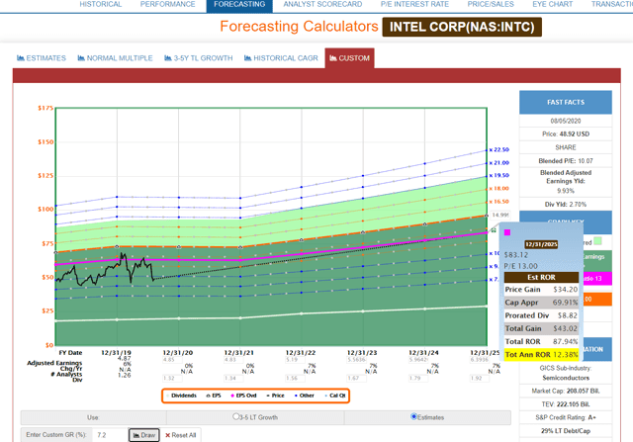Screen dimensions: 633x442
Task: Toggle the EPS series in chart legend
Action: pos(206,397)
